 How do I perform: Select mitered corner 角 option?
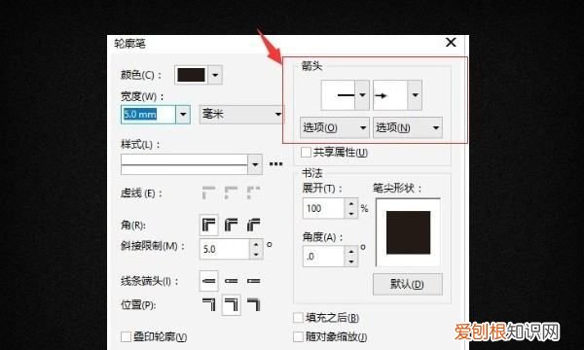pyautogui.click(x=208, y=225)
